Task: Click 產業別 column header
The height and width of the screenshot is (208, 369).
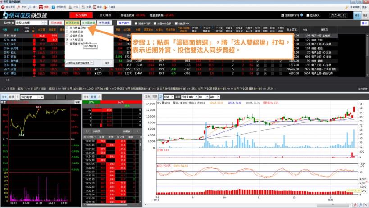Action: coord(324,30)
